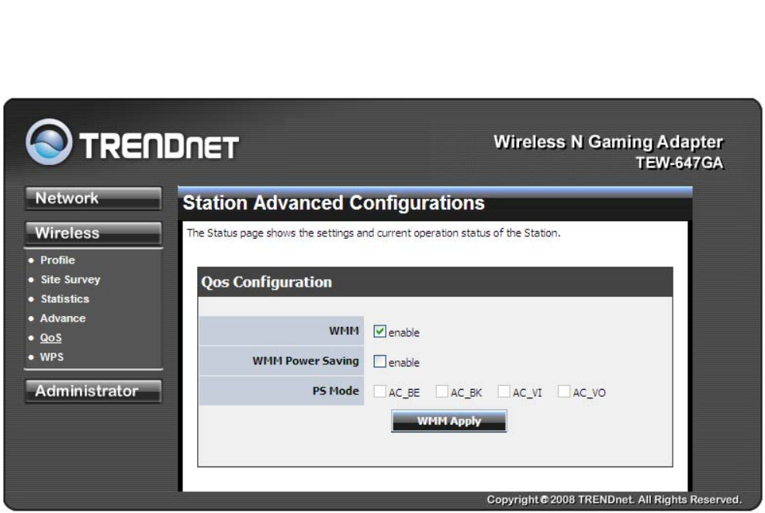The height and width of the screenshot is (513, 765).
Task: Click the Wireless N Gaming Adapter text
Action: (x=608, y=142)
